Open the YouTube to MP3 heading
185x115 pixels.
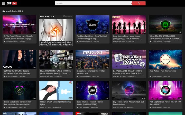[14, 11]
